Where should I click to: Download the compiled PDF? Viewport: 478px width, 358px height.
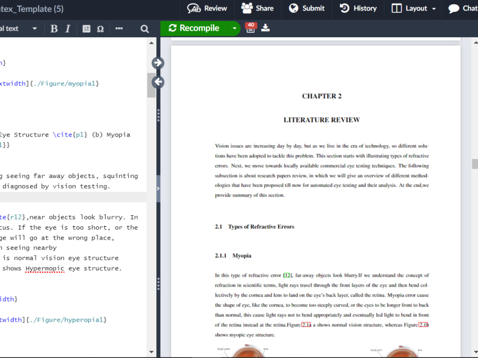266,28
